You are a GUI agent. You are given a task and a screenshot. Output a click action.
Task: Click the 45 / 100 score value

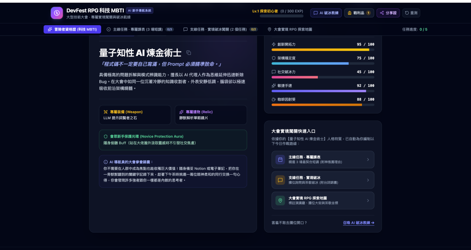pyautogui.click(x=366, y=72)
